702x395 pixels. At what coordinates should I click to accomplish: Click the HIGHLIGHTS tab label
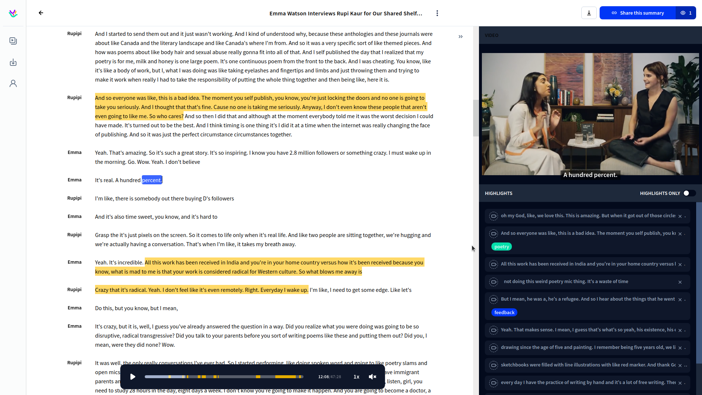tap(499, 193)
